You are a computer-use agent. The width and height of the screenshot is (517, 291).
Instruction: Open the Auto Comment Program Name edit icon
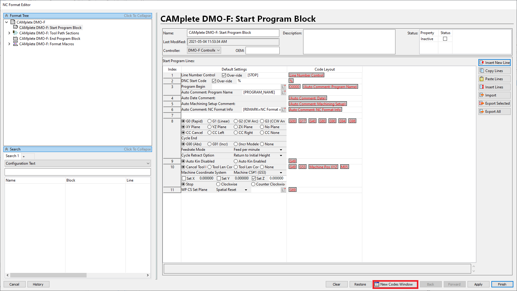(284, 93)
